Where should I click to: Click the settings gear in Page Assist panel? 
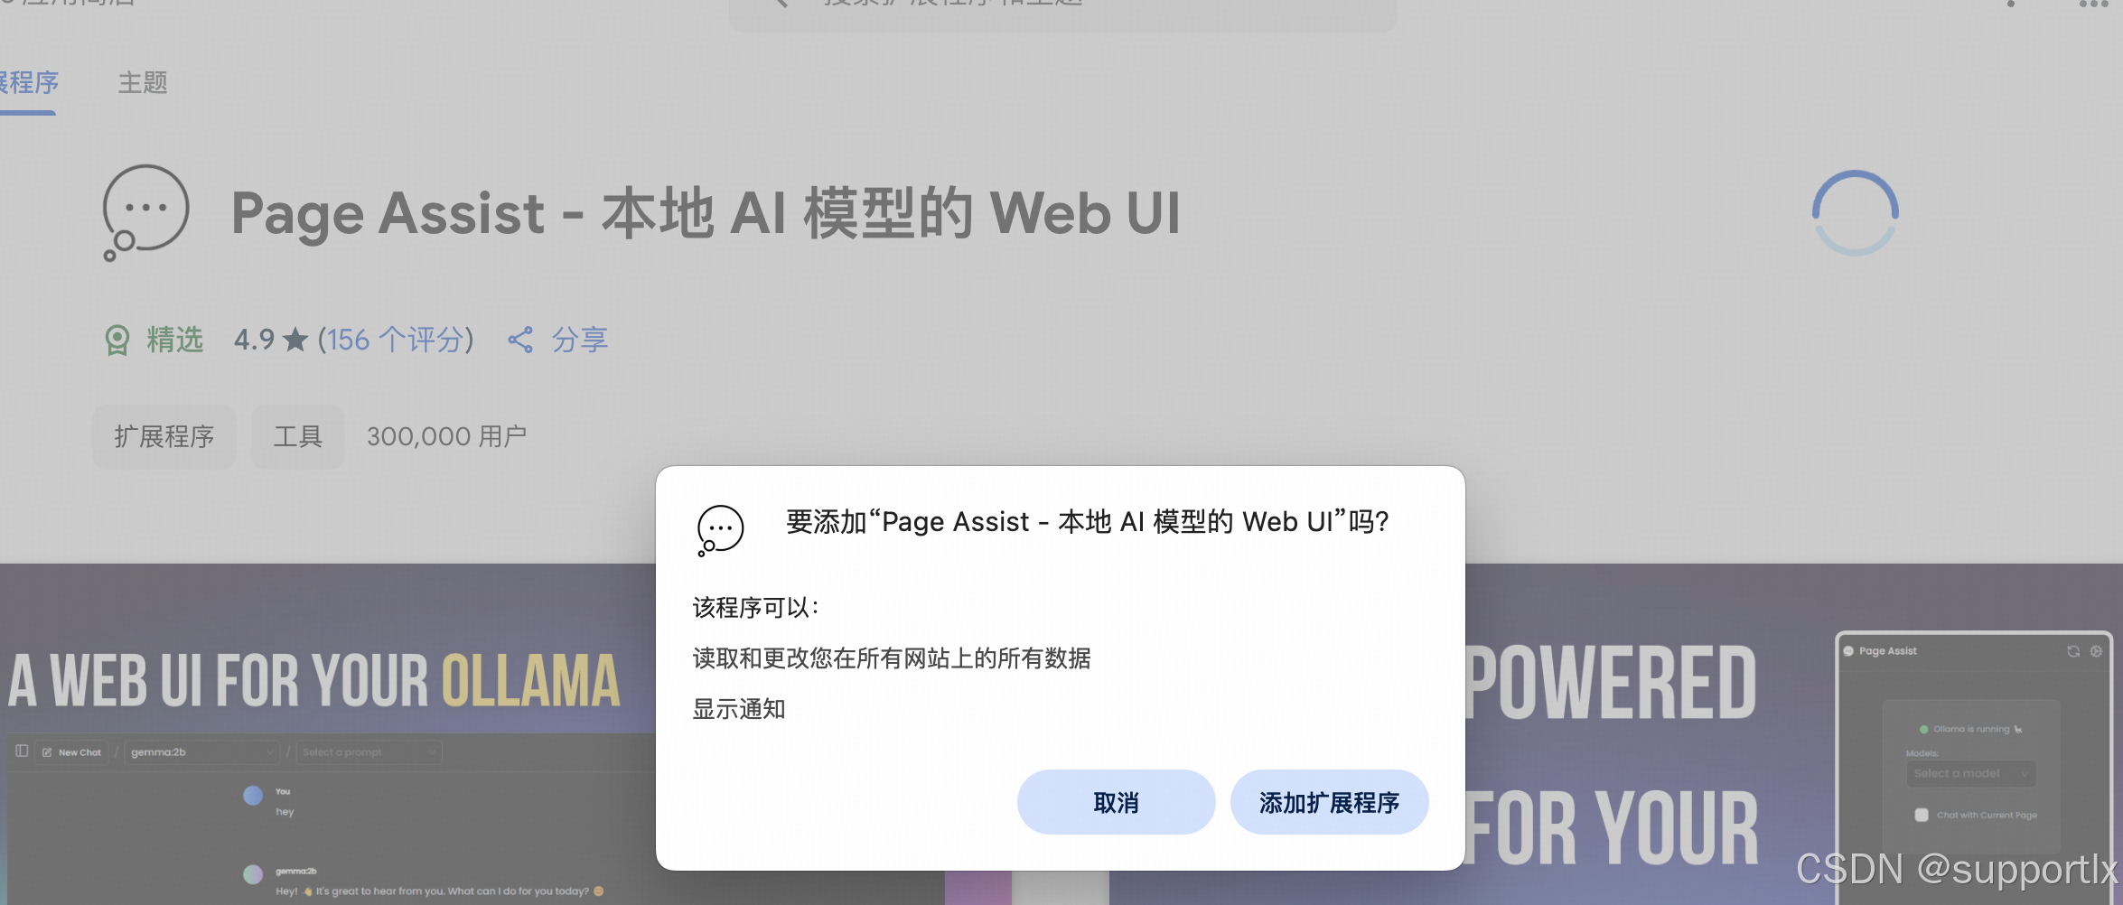click(2096, 651)
